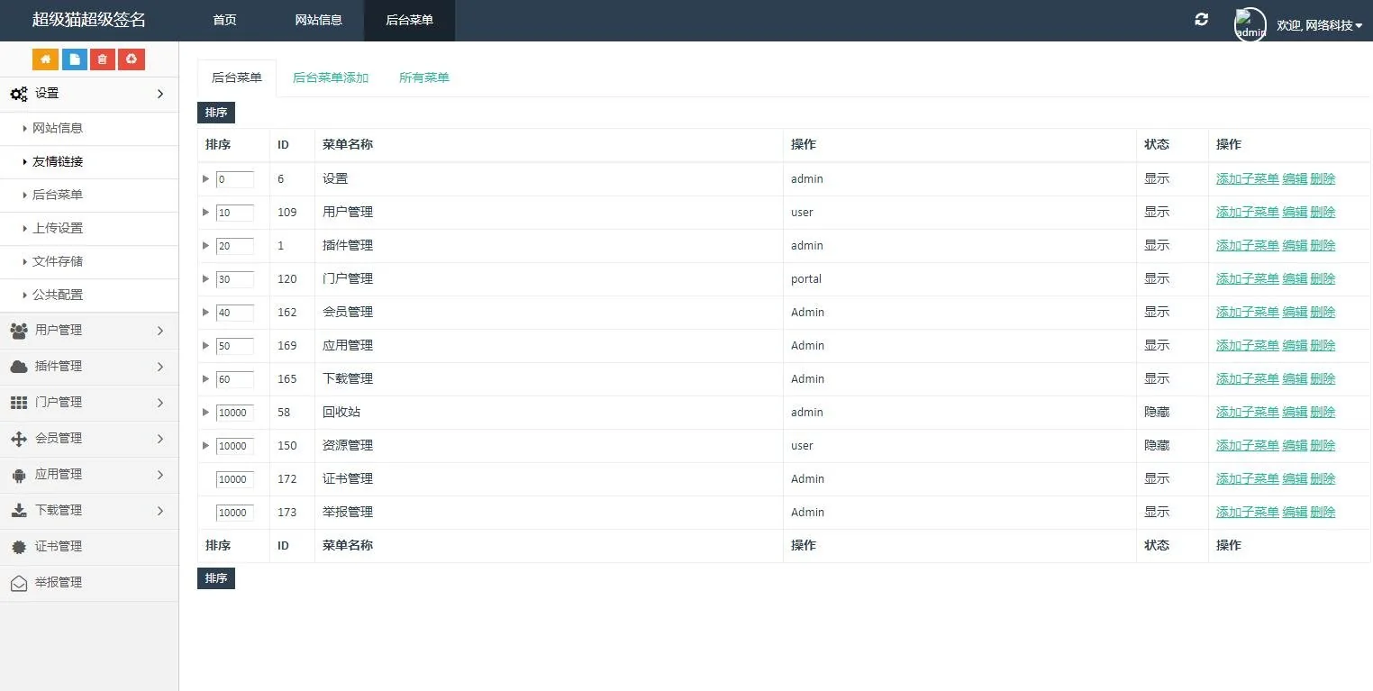Click 删除 link for the 举报管理 row
Viewport: 1373px width, 691px height.
coord(1323,513)
